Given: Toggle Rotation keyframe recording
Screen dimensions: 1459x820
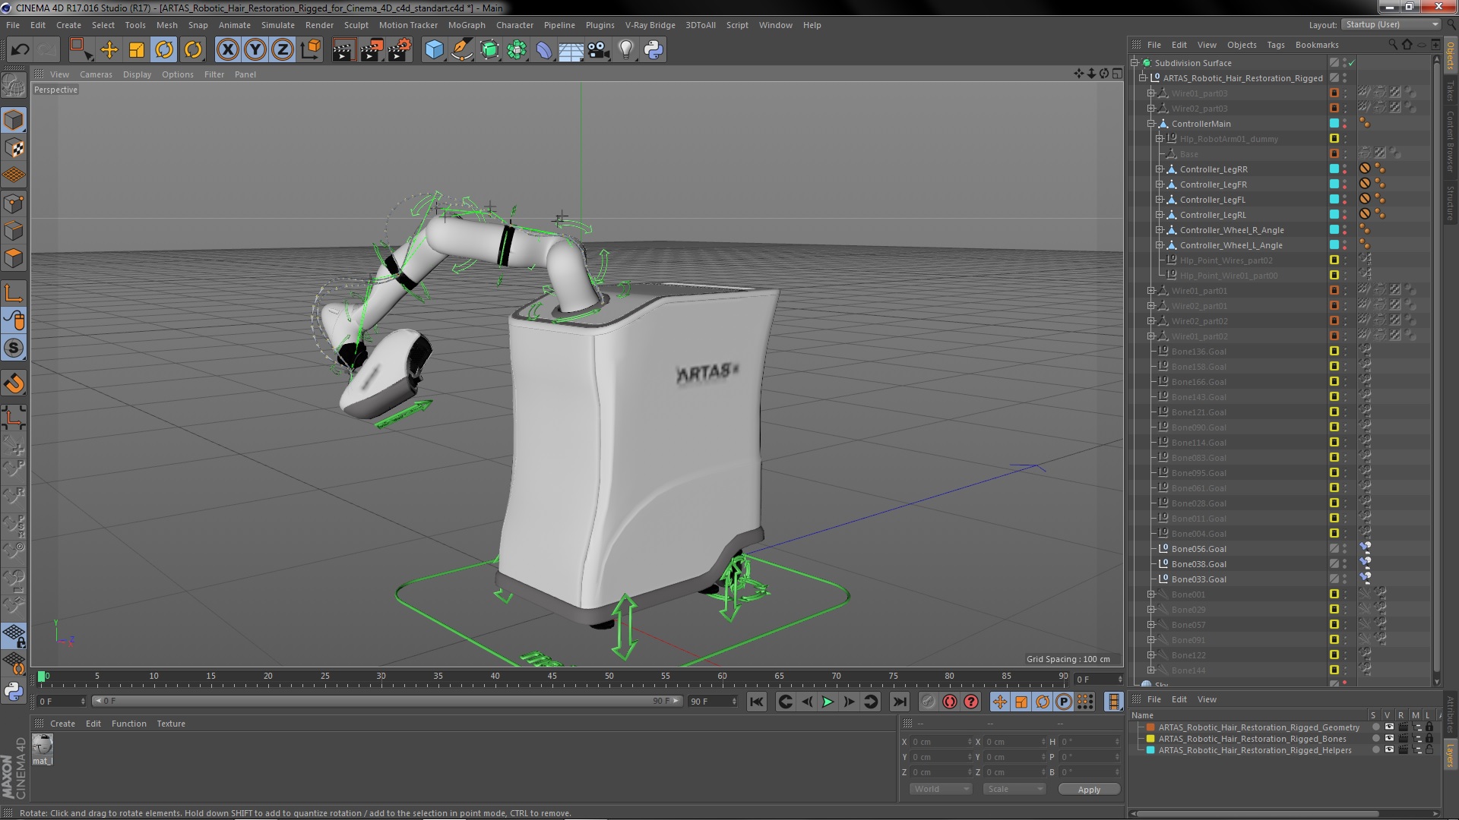Looking at the screenshot, I should coord(1043,702).
